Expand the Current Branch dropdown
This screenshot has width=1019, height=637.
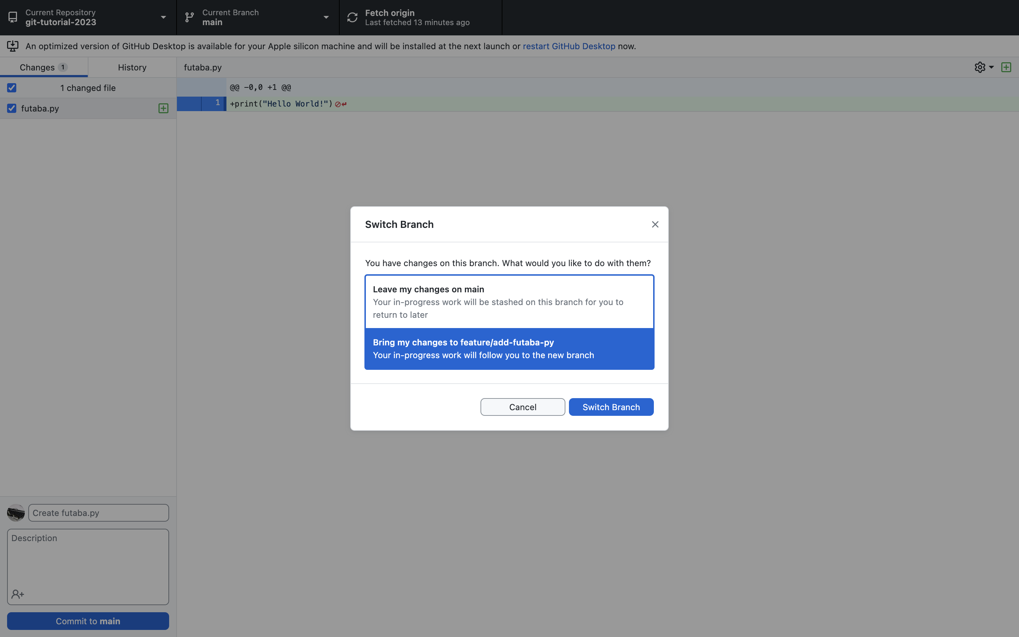click(x=258, y=17)
